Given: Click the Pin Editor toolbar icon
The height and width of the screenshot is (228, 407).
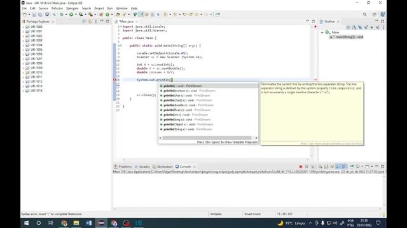Looking at the screenshot, I should coord(217,15).
